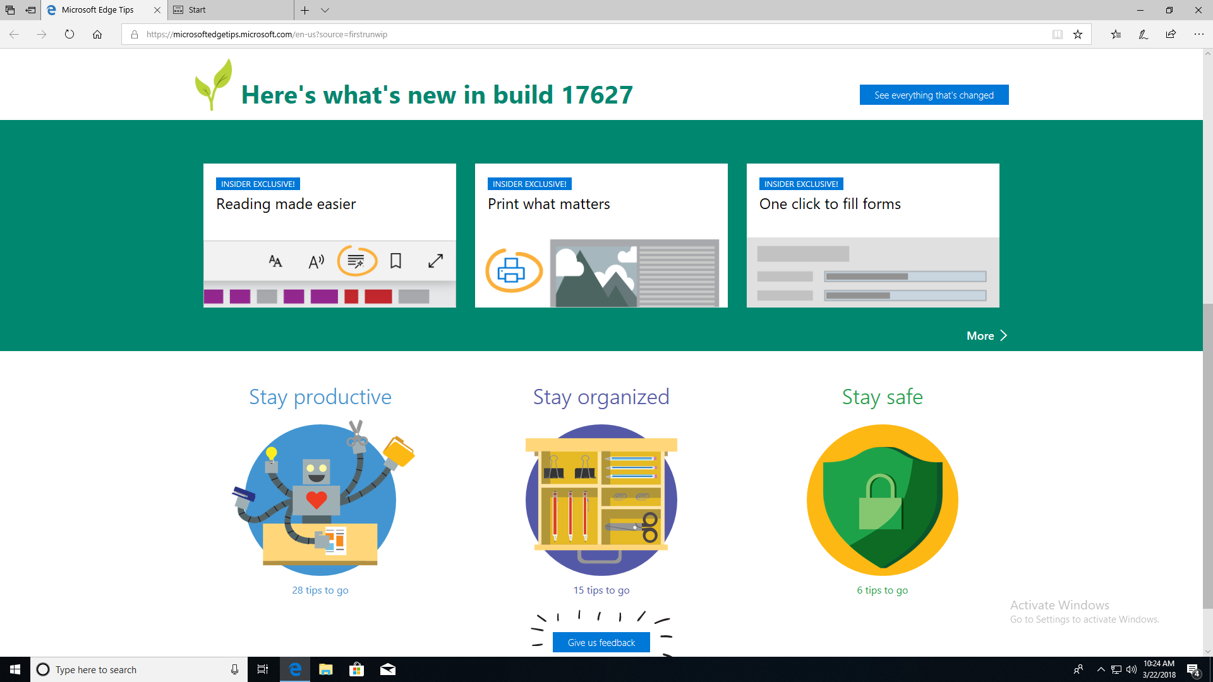Click 15 tips to go link
Screen dimensions: 1213x682
pyautogui.click(x=601, y=590)
